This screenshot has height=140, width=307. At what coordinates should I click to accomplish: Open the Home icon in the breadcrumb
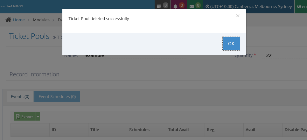(9, 20)
